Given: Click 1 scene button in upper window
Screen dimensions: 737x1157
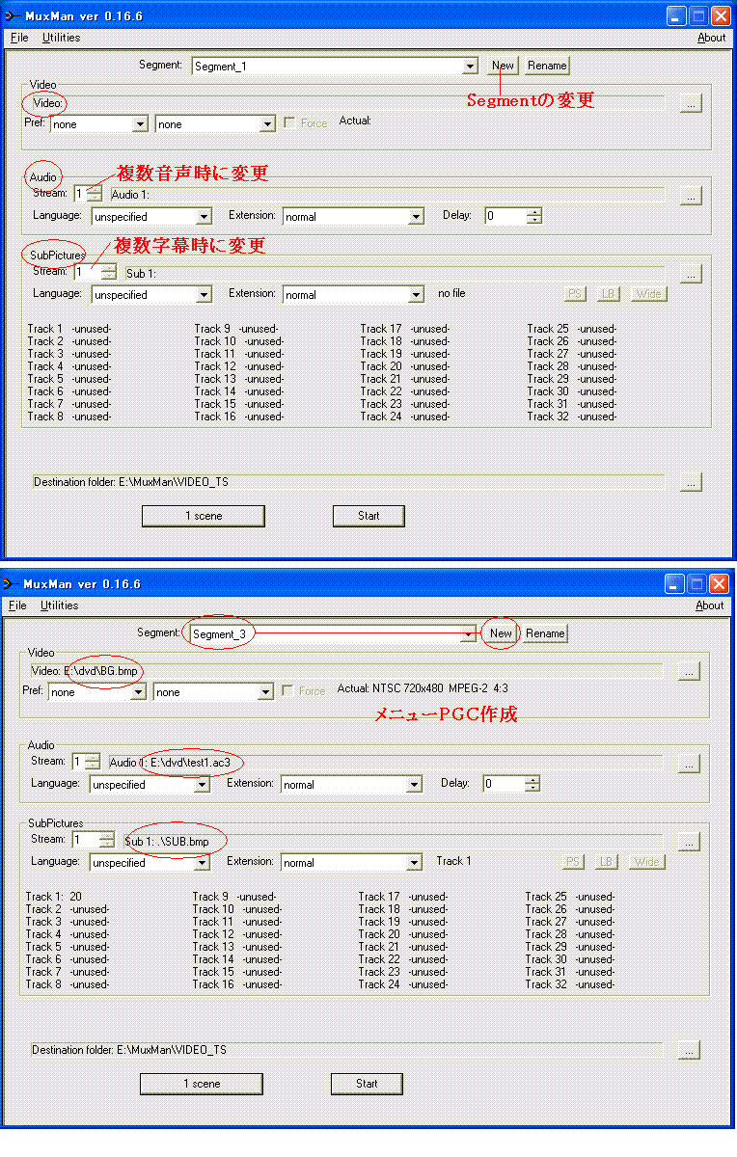Looking at the screenshot, I should point(204,516).
